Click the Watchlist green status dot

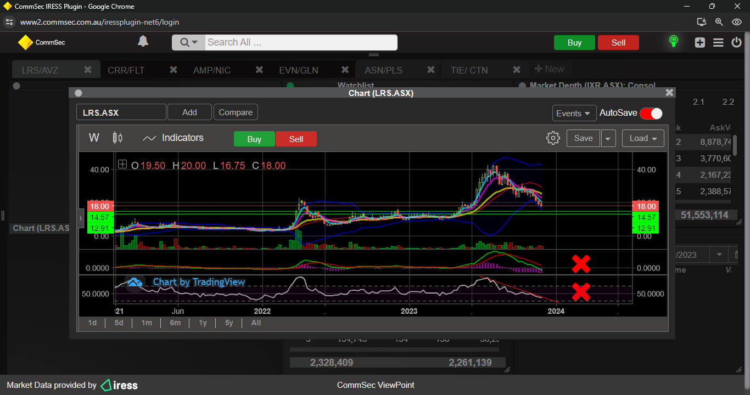(290, 86)
